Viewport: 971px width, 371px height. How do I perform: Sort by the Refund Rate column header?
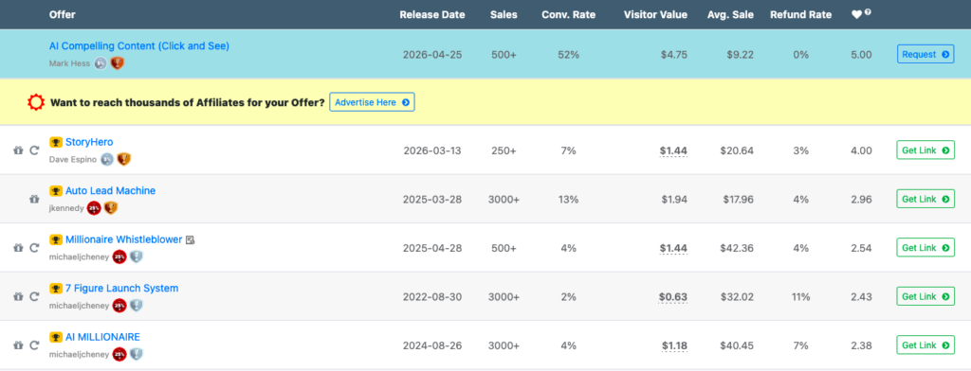click(800, 15)
